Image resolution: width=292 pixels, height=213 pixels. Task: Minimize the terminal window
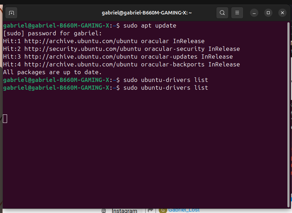(254, 13)
